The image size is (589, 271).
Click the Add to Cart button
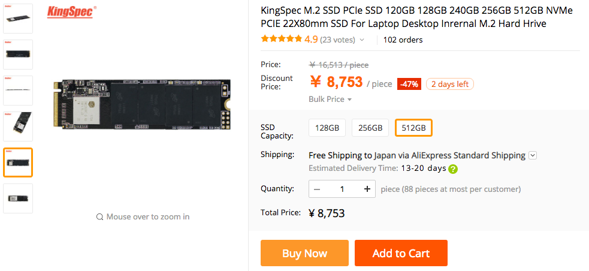coord(401,253)
